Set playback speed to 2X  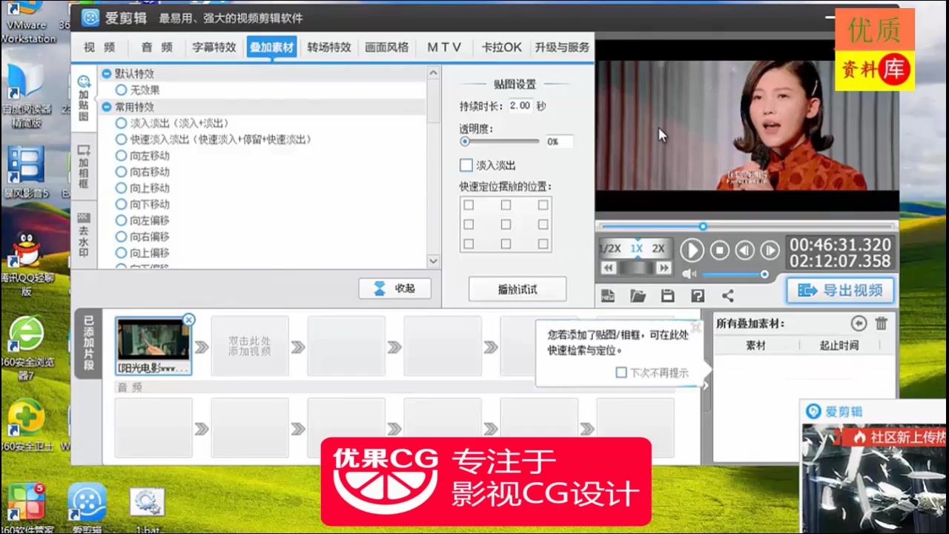coord(658,248)
